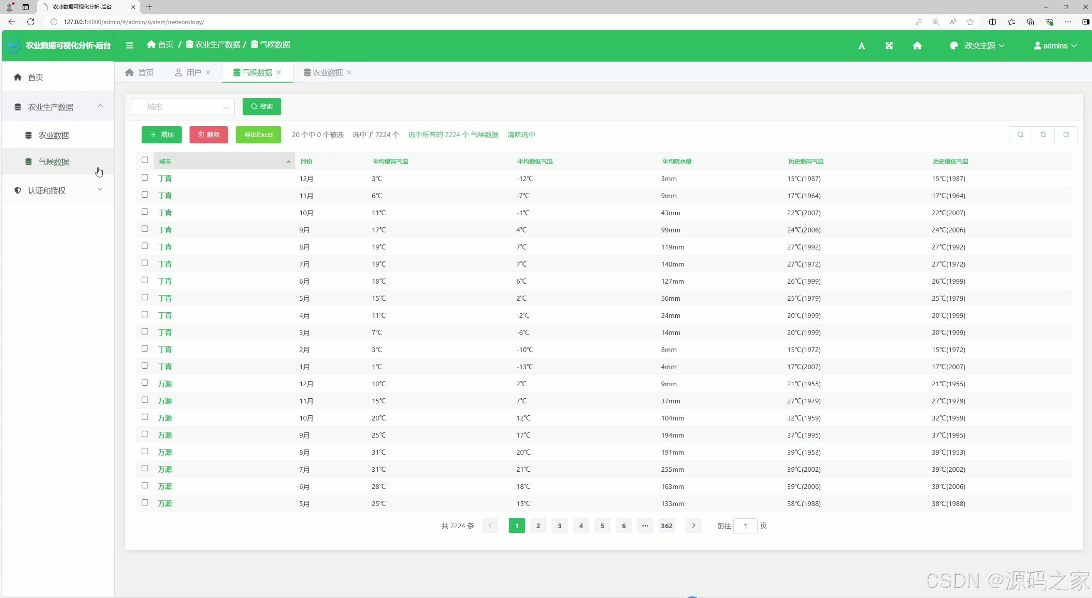The height and width of the screenshot is (598, 1092).
Task: Check the 万源 12月 row checkbox
Action: [x=145, y=383]
